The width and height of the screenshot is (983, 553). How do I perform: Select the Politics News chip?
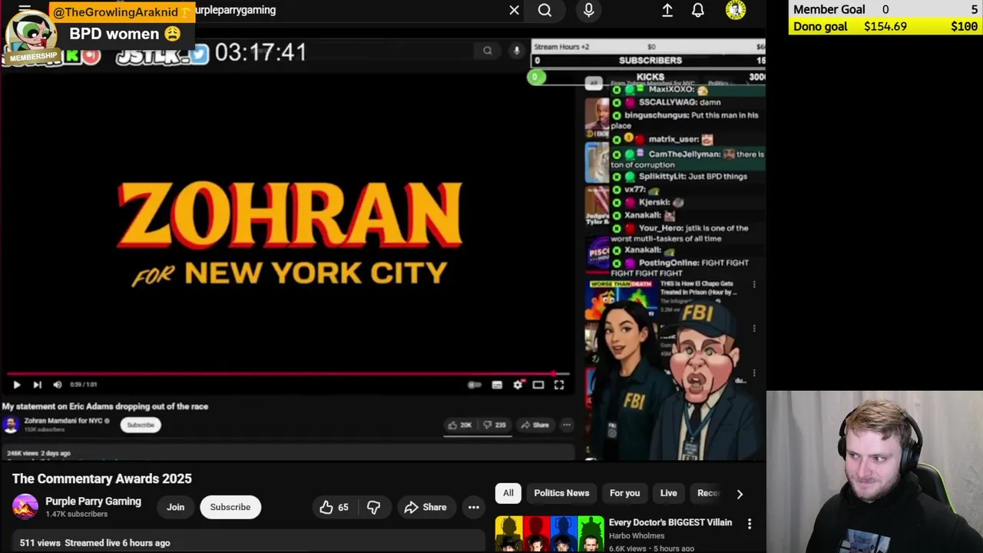pos(561,493)
